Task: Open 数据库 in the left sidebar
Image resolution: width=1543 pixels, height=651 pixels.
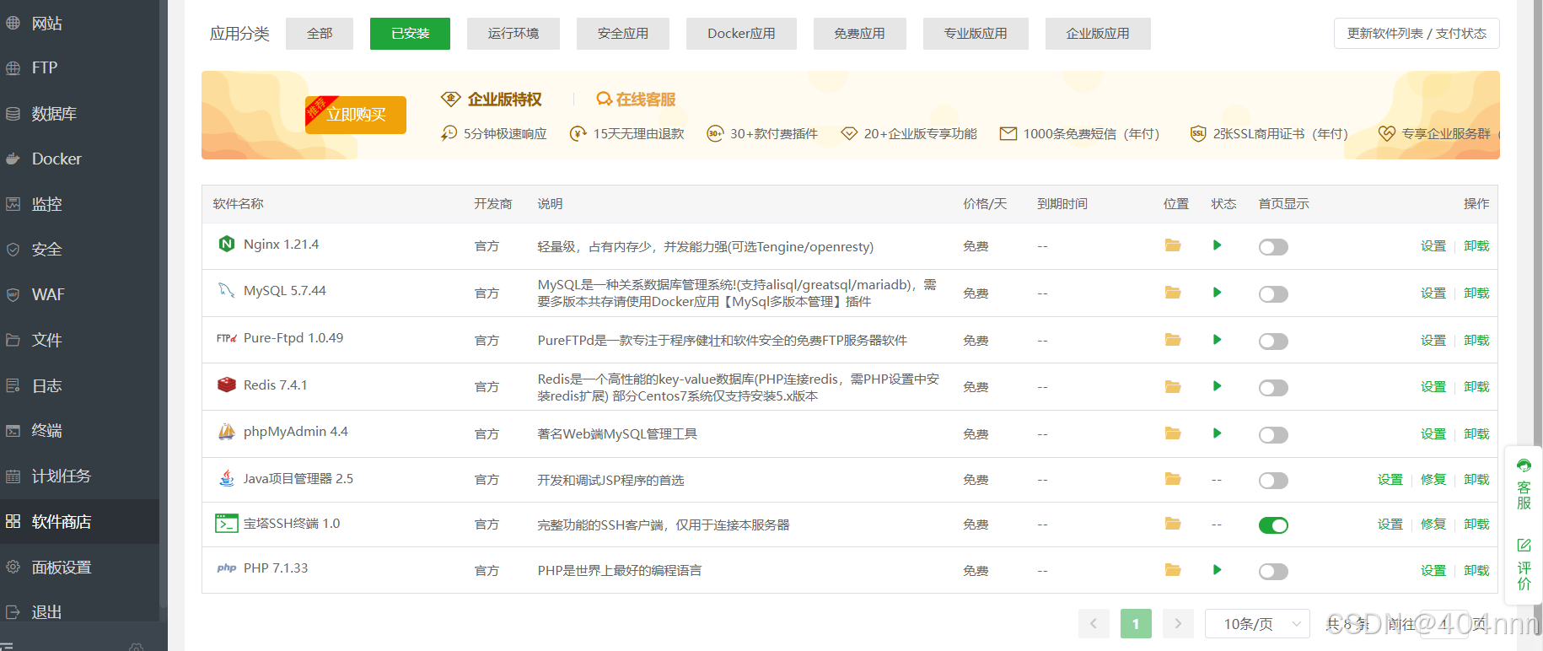Action: pos(80,114)
